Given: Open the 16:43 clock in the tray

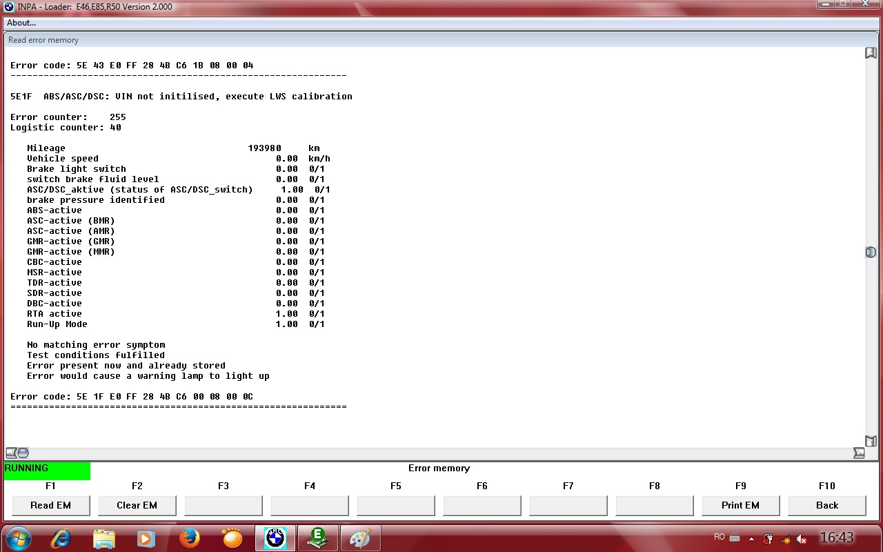Looking at the screenshot, I should 837,538.
